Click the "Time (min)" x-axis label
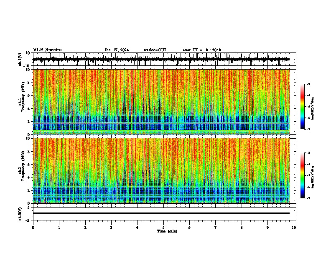 coord(167,231)
